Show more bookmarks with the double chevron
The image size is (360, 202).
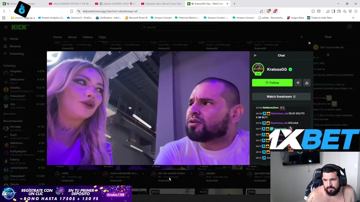[353, 18]
